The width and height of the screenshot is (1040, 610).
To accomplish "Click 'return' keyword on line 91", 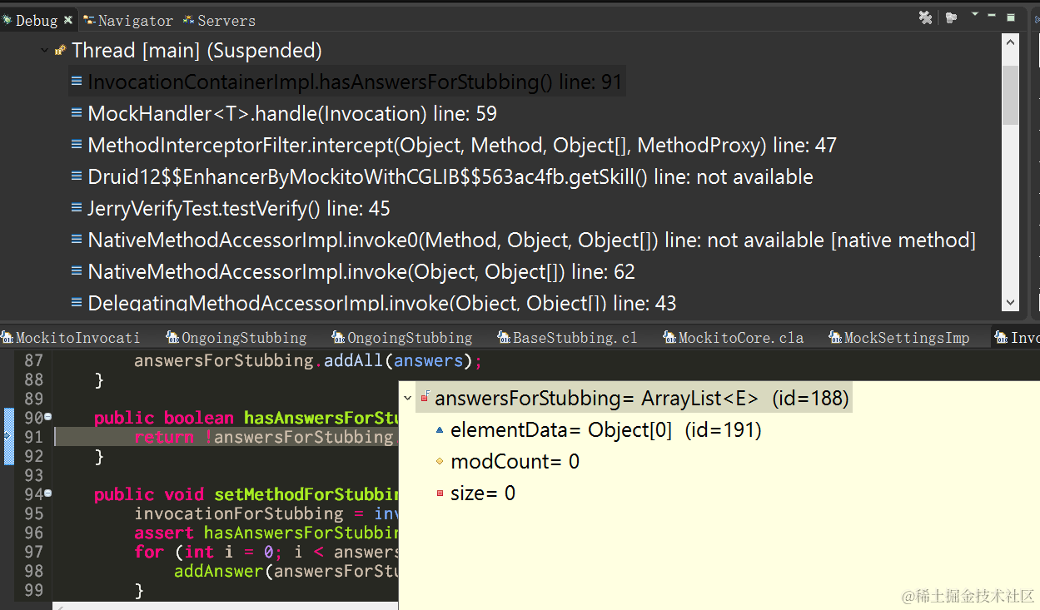I will click(164, 437).
